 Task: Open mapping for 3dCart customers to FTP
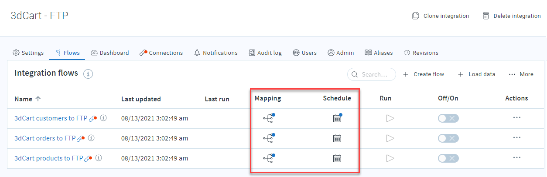click(x=269, y=118)
